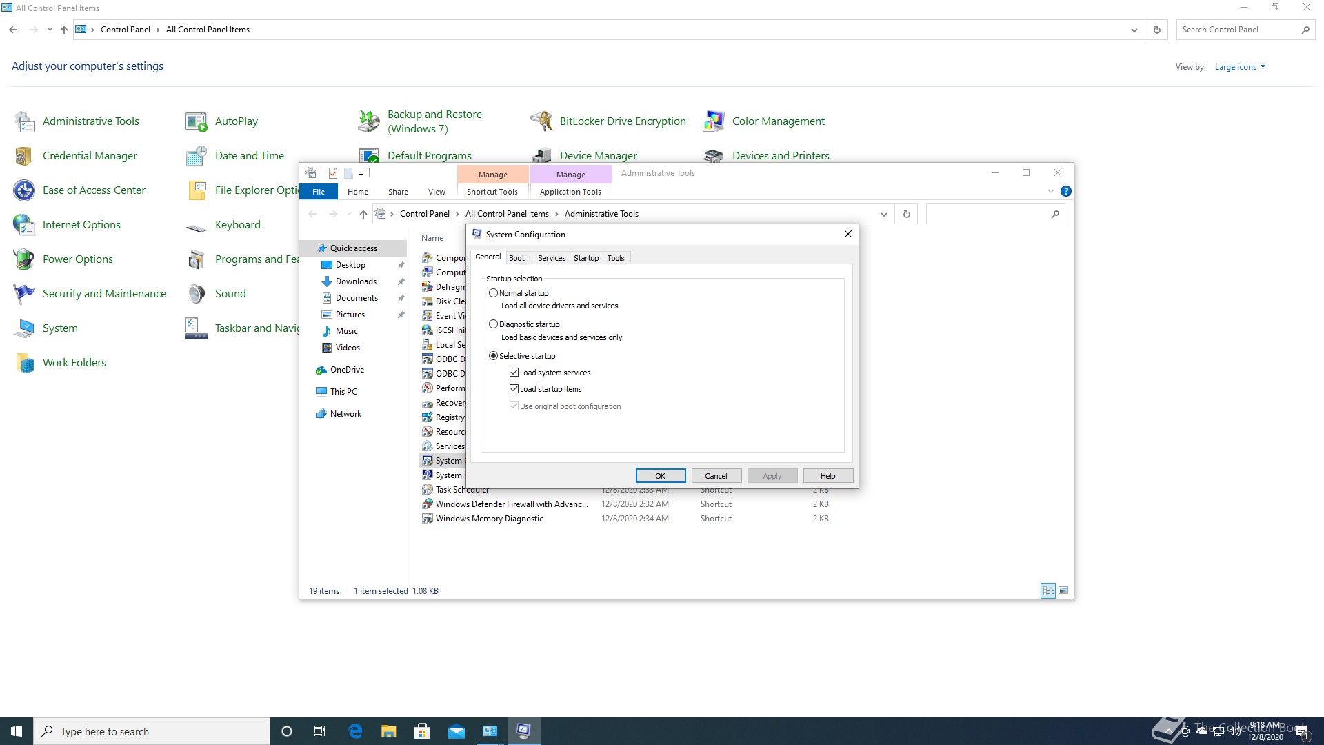The height and width of the screenshot is (745, 1324).
Task: Click in the Search Control Panel field
Action: coord(1238,30)
